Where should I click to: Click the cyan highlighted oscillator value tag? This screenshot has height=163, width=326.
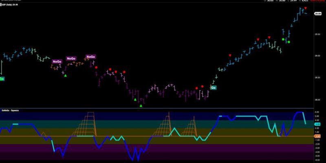pyautogui.click(x=317, y=124)
